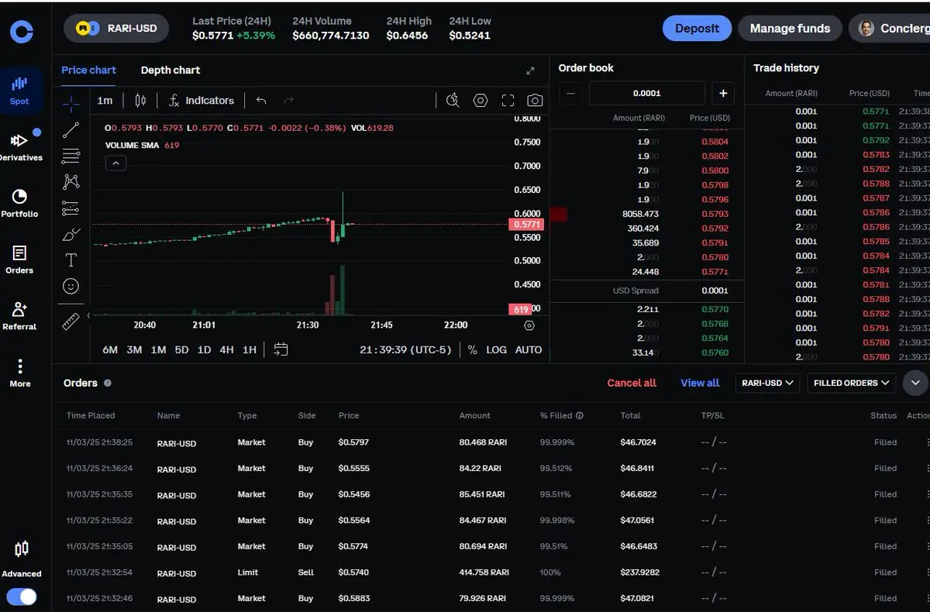Open the chart quick search tool
This screenshot has width=930, height=612.
click(x=453, y=101)
